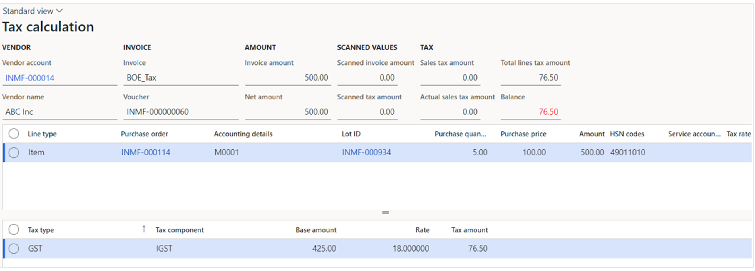Click the Service accounting column header
Viewport: 755px width, 271px height.
[694, 134]
